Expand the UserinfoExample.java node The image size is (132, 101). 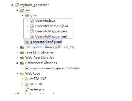27,26
